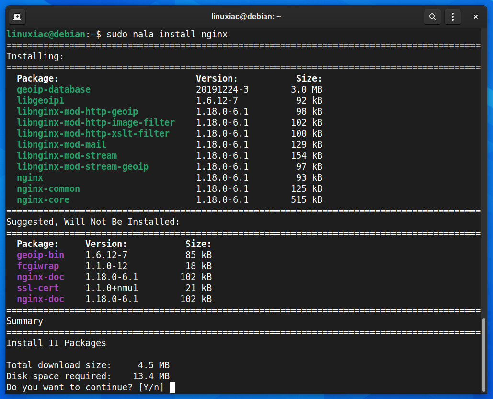Close the terminal window

pyautogui.click(x=475, y=17)
